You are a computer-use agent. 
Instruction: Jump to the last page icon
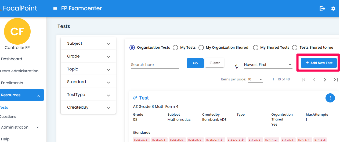(x=335, y=79)
